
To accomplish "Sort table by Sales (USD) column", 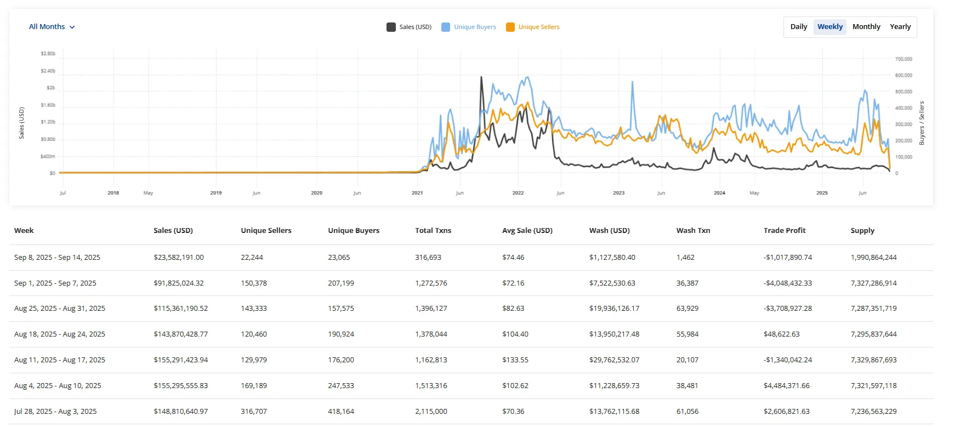I will pyautogui.click(x=173, y=231).
